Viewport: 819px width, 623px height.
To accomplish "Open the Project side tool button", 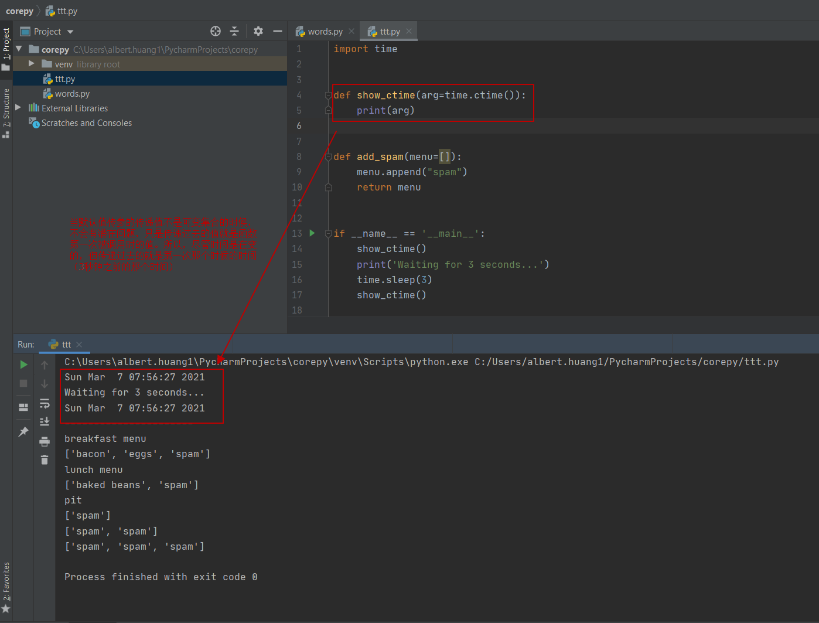I will tap(6, 49).
